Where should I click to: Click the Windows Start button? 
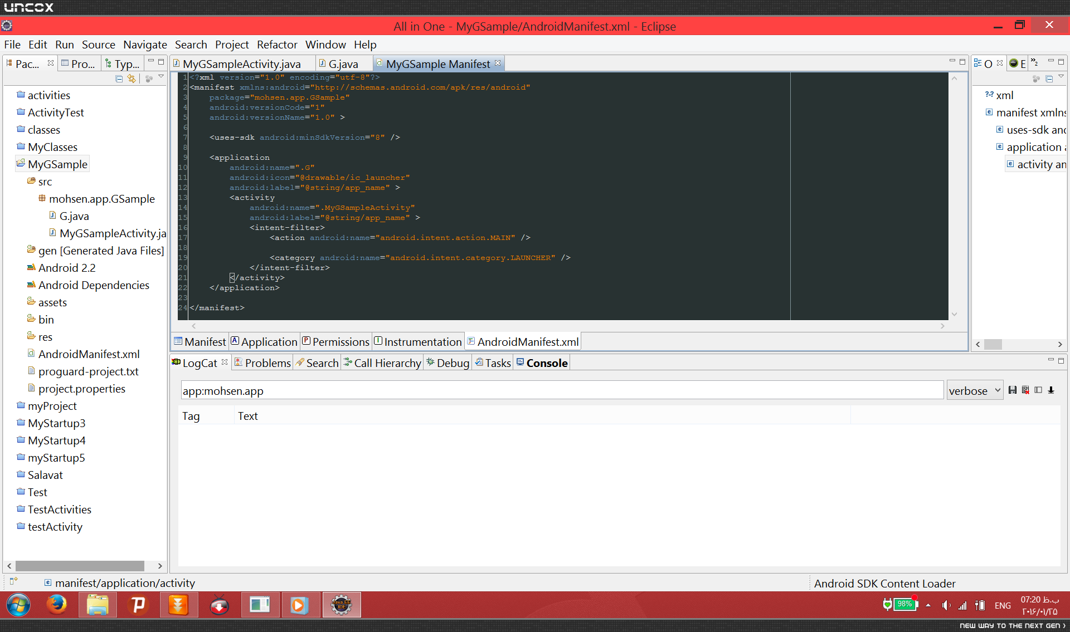[18, 605]
